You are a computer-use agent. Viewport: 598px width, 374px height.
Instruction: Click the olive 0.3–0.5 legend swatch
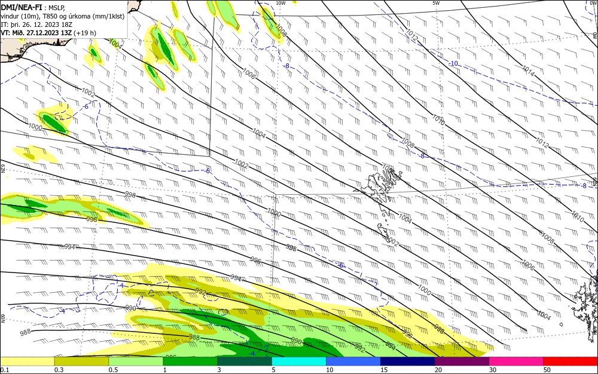pyautogui.click(x=81, y=361)
